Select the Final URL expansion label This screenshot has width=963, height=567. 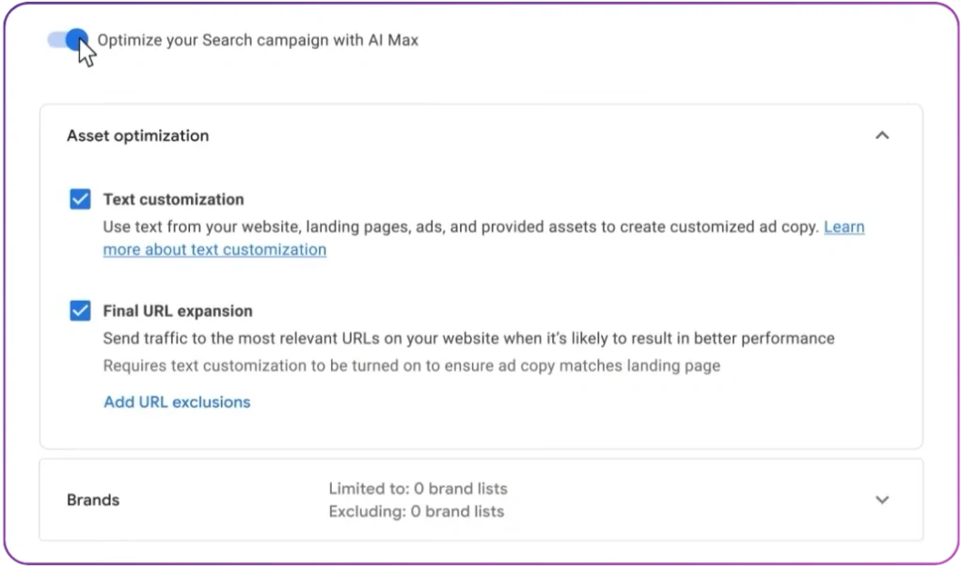click(178, 310)
